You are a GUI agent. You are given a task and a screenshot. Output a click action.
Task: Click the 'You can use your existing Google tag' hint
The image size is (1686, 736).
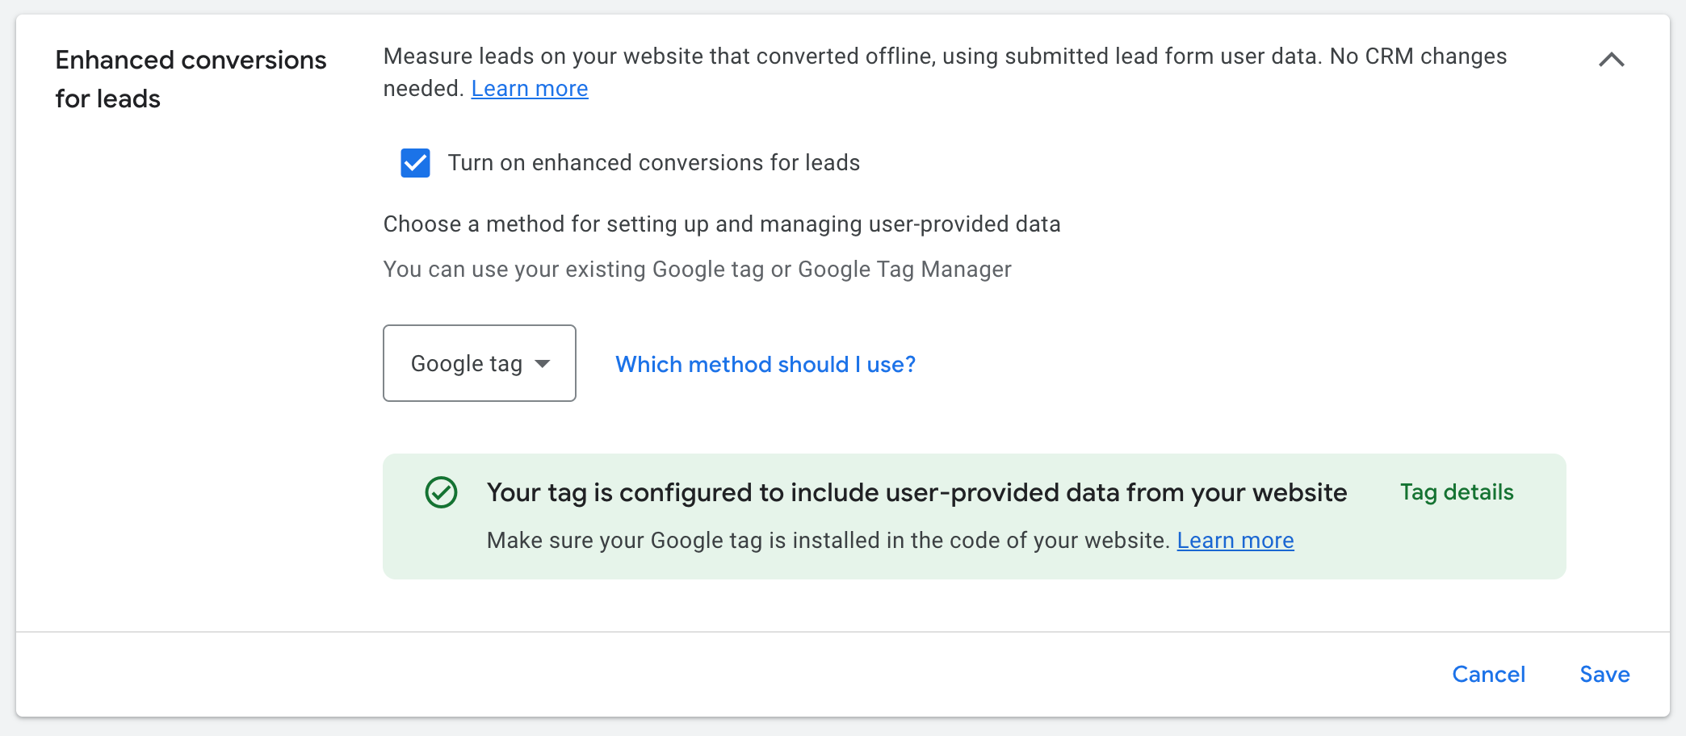(697, 270)
